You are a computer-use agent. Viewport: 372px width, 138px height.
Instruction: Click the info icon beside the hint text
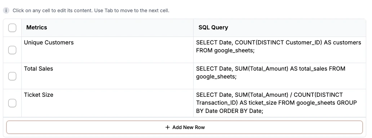[6, 11]
